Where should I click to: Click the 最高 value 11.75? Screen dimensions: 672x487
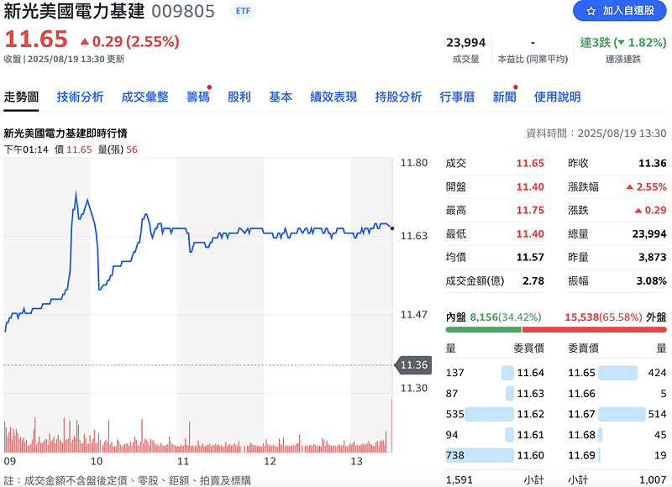(x=530, y=210)
